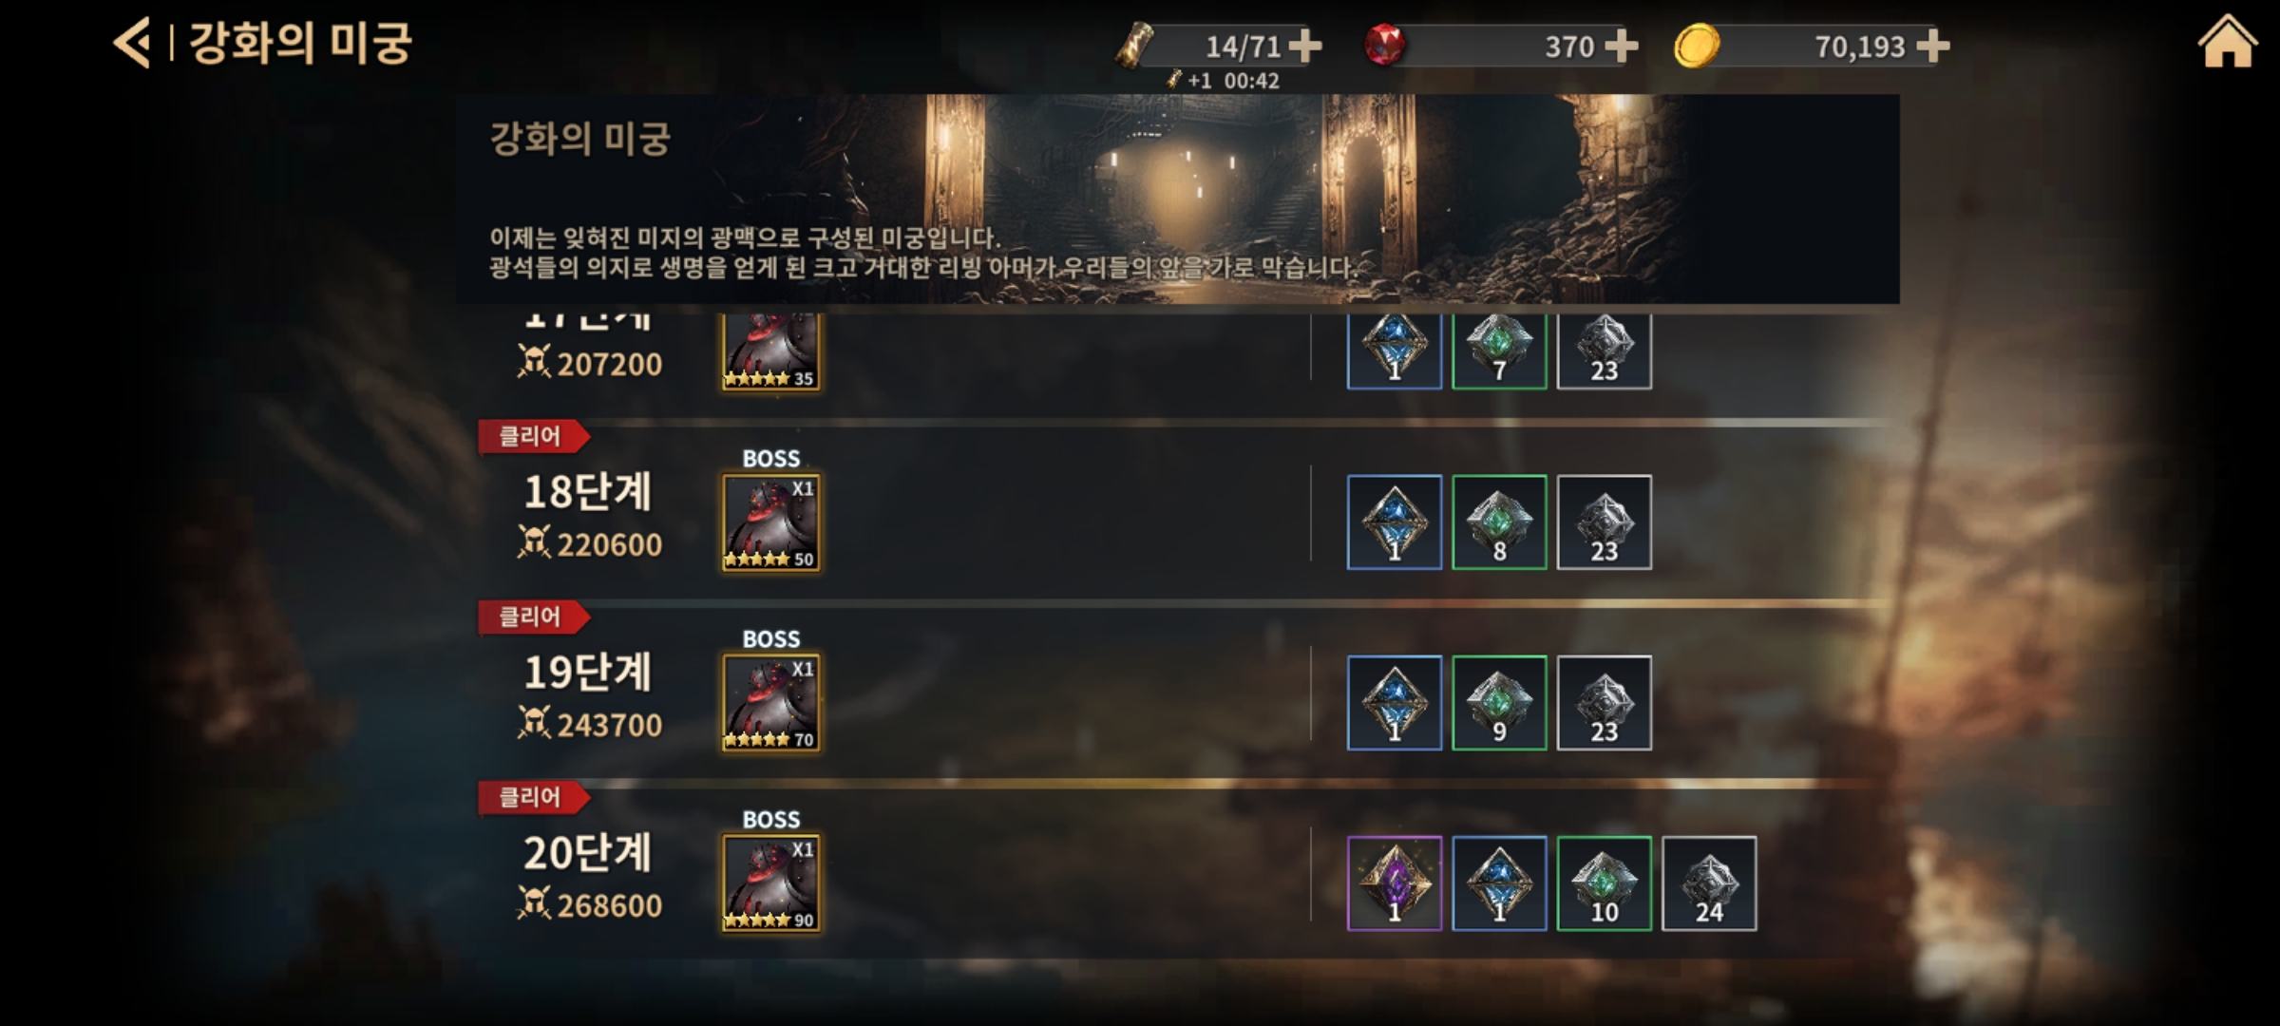Select the level 90 boss portrait in stage 20
Image resolution: width=2280 pixels, height=1026 pixels.
pyautogui.click(x=771, y=883)
